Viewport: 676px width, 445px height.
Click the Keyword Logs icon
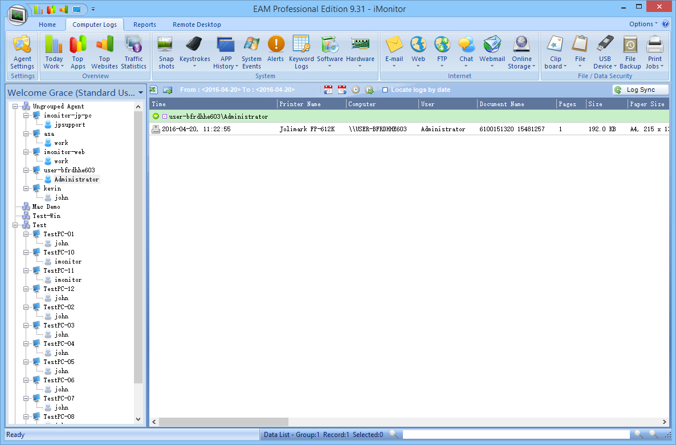[x=301, y=52]
